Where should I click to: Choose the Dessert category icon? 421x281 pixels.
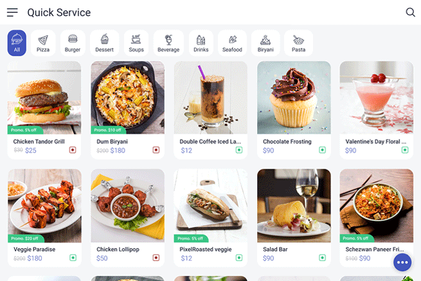104,39
